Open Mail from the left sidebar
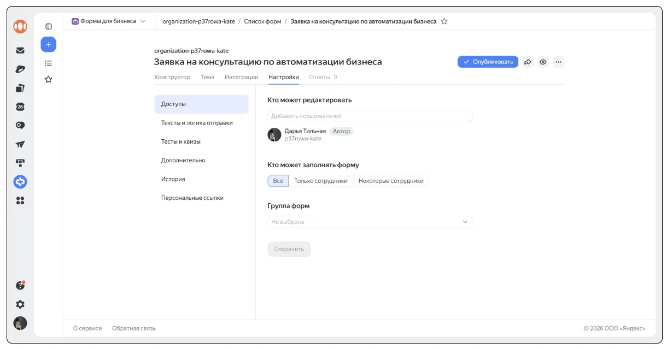Viewport: 667px width, 349px height. coord(20,50)
